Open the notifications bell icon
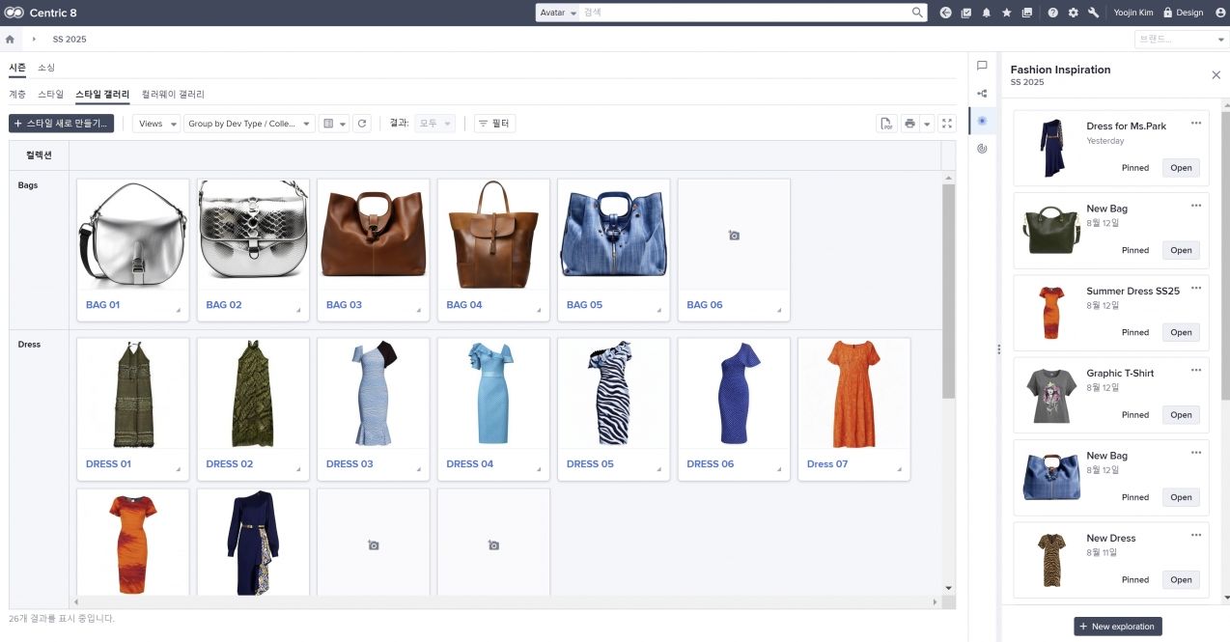The width and height of the screenshot is (1230, 642). (x=986, y=13)
